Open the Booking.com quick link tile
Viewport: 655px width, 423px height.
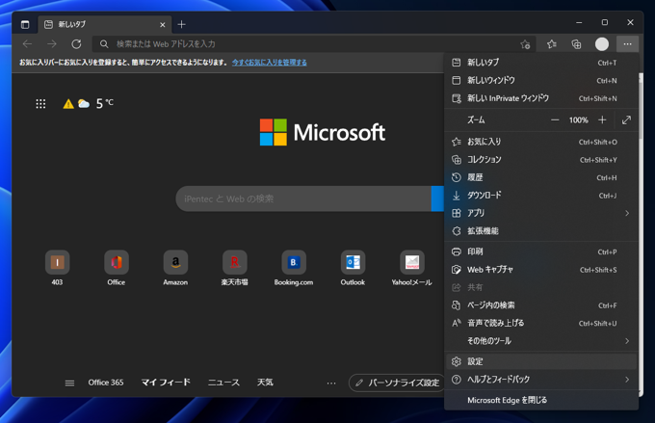click(294, 268)
